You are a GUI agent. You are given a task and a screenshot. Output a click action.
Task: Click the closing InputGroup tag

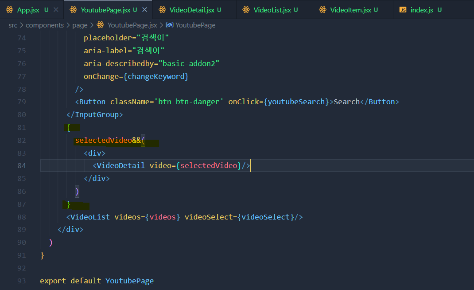[x=95, y=115]
